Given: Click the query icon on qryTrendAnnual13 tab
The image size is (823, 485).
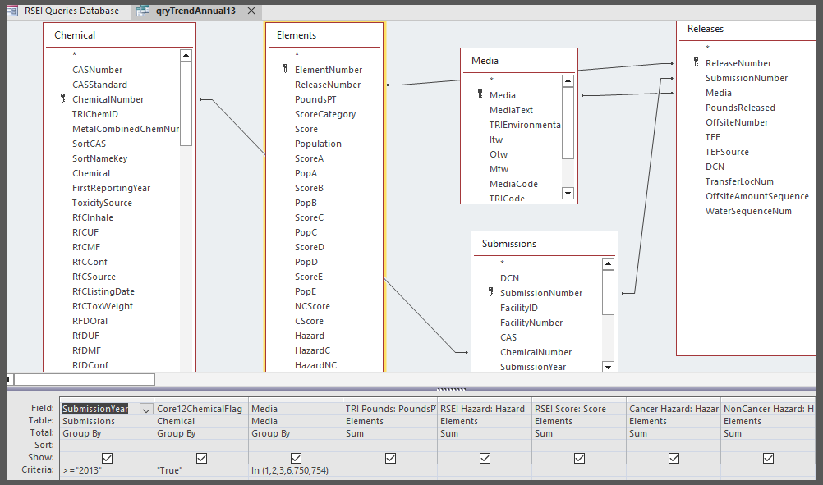Looking at the screenshot, I should [143, 11].
